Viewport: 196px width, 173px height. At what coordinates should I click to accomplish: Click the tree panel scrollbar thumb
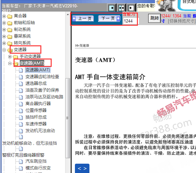pos(67,118)
